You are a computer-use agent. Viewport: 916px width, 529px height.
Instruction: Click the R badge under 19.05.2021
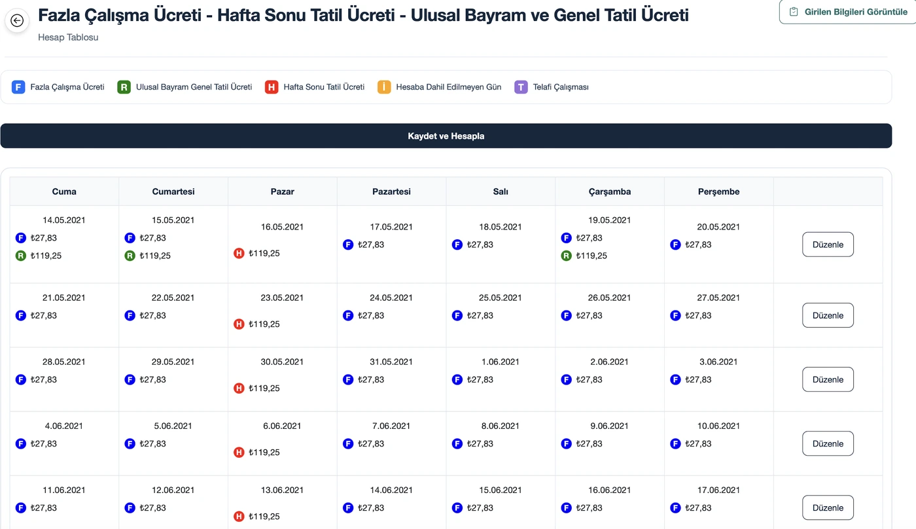pos(567,256)
